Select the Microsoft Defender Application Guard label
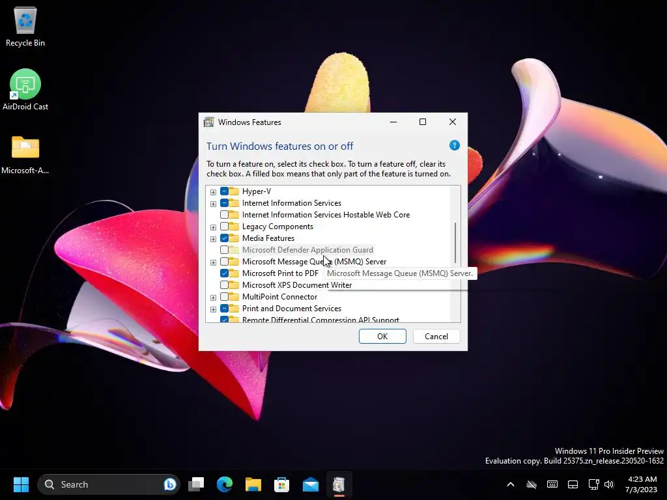The width and height of the screenshot is (667, 500). (307, 249)
